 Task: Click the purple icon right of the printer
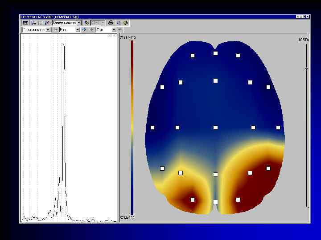(119, 23)
